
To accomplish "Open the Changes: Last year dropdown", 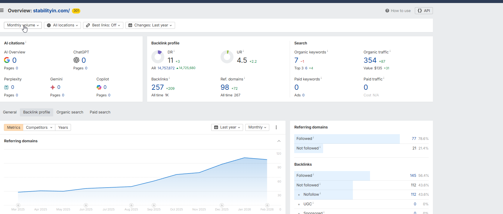I will 150,25.
